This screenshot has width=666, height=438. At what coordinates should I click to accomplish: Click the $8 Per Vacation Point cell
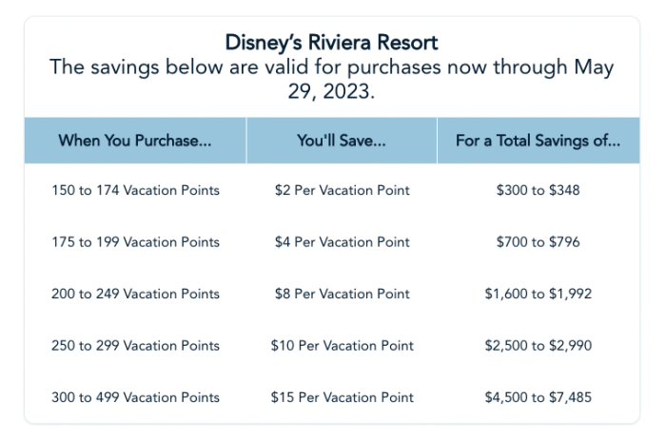(342, 294)
